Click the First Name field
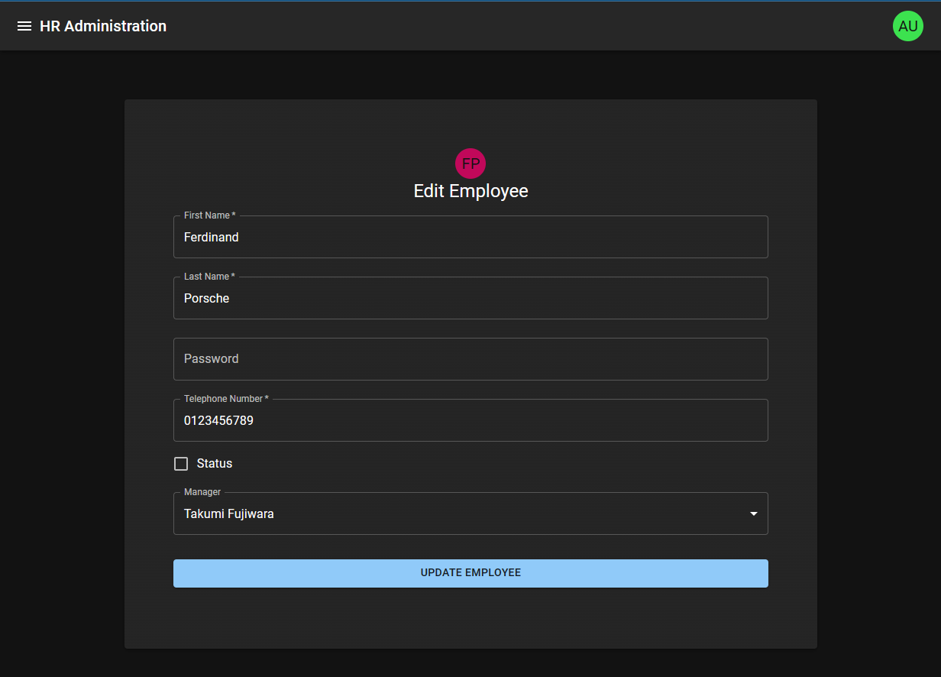941x677 pixels. click(470, 237)
